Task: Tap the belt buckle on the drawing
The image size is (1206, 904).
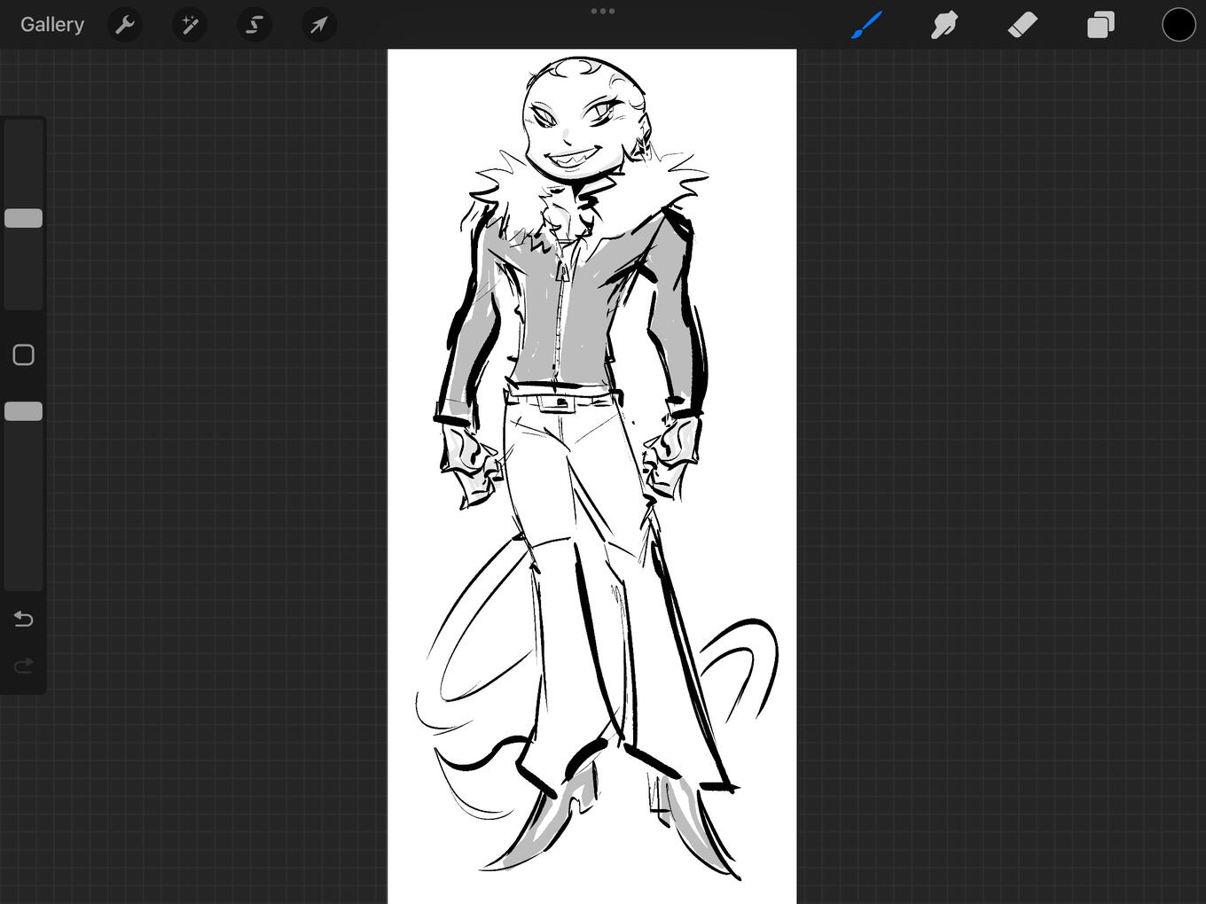Action: pyautogui.click(x=560, y=403)
